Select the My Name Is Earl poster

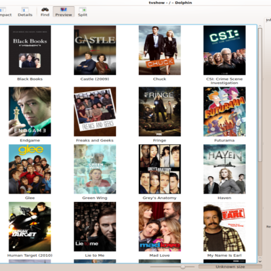point(224,227)
